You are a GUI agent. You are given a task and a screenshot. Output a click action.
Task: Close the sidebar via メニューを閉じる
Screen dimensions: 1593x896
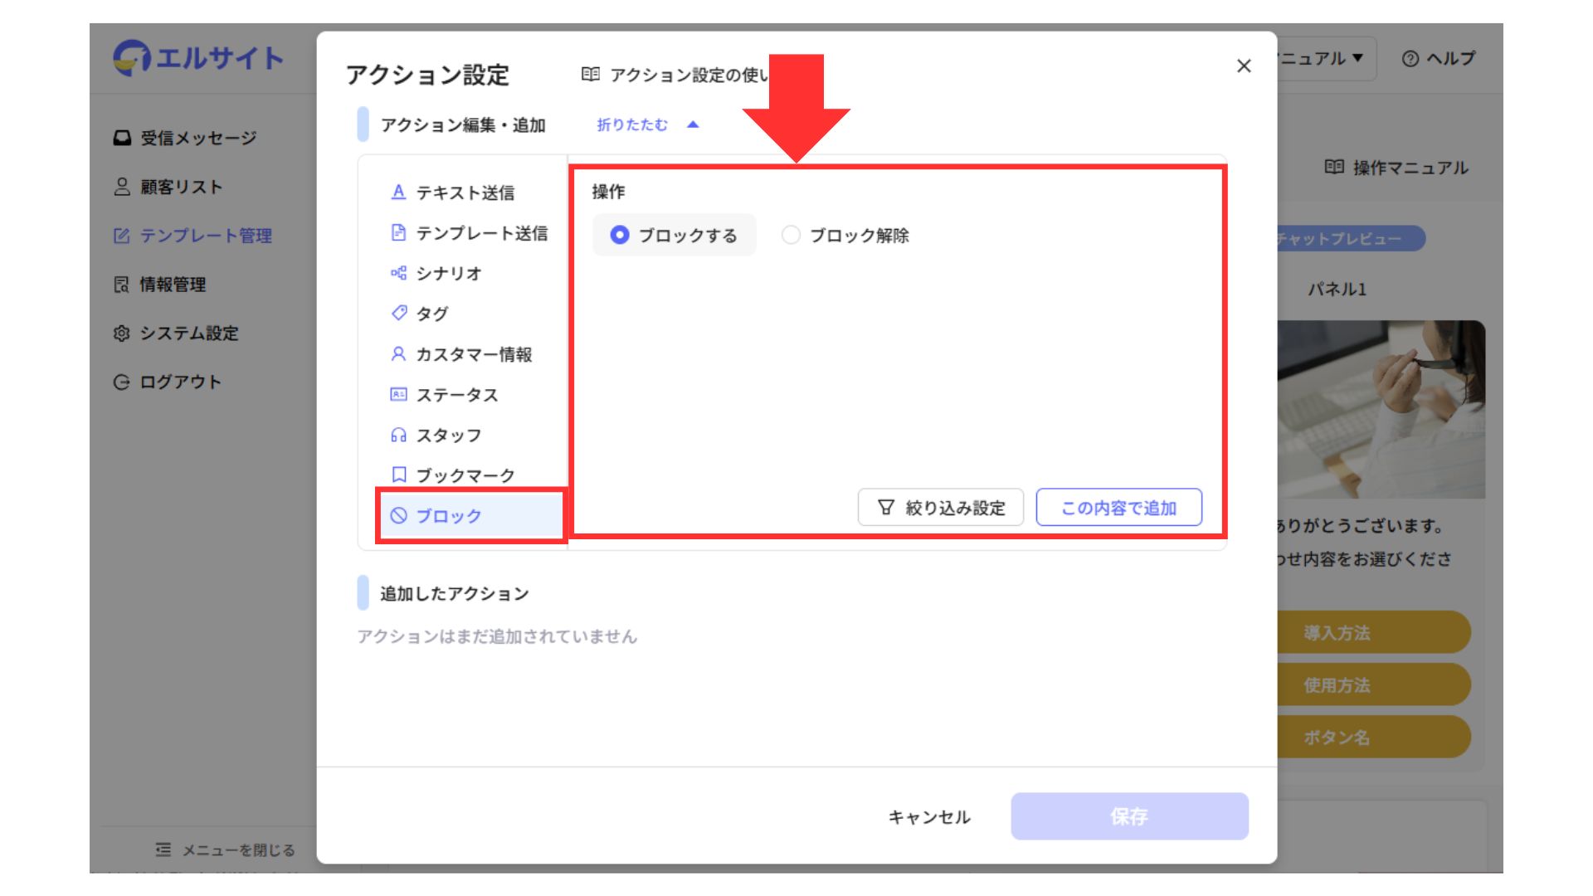click(226, 850)
